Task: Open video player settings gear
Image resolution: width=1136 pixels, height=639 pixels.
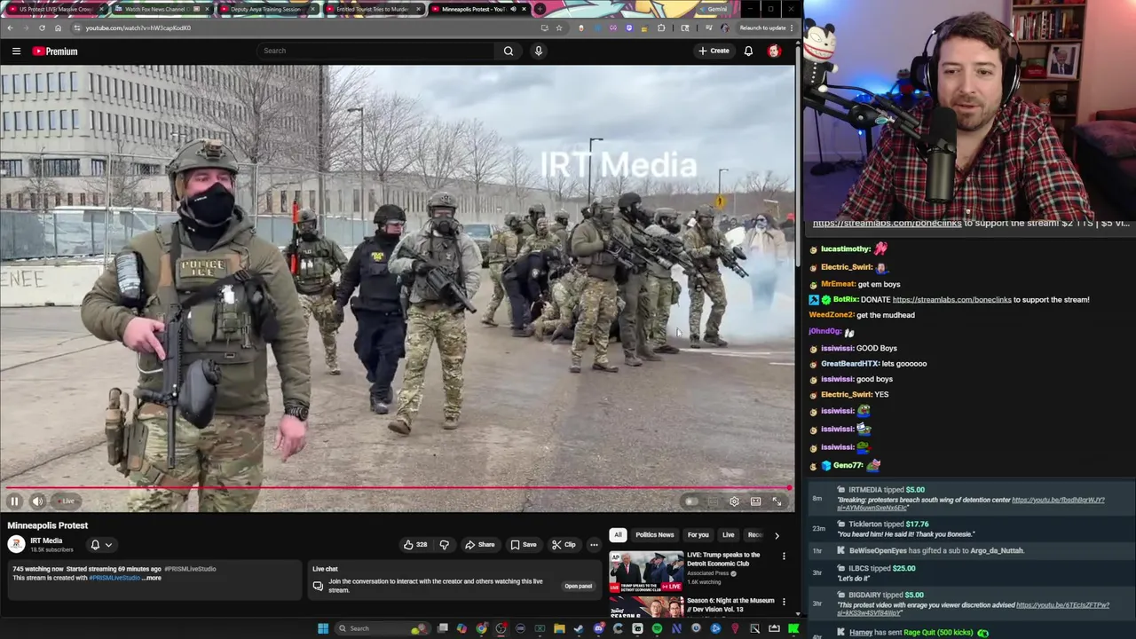Action: 734,501
